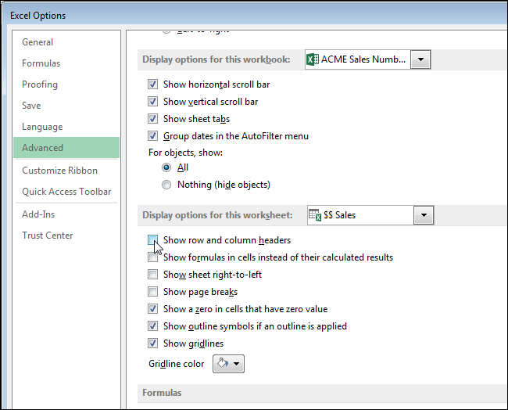508x410 pixels.
Task: Click the worksheet icon beside $$ Sales
Action: [315, 215]
